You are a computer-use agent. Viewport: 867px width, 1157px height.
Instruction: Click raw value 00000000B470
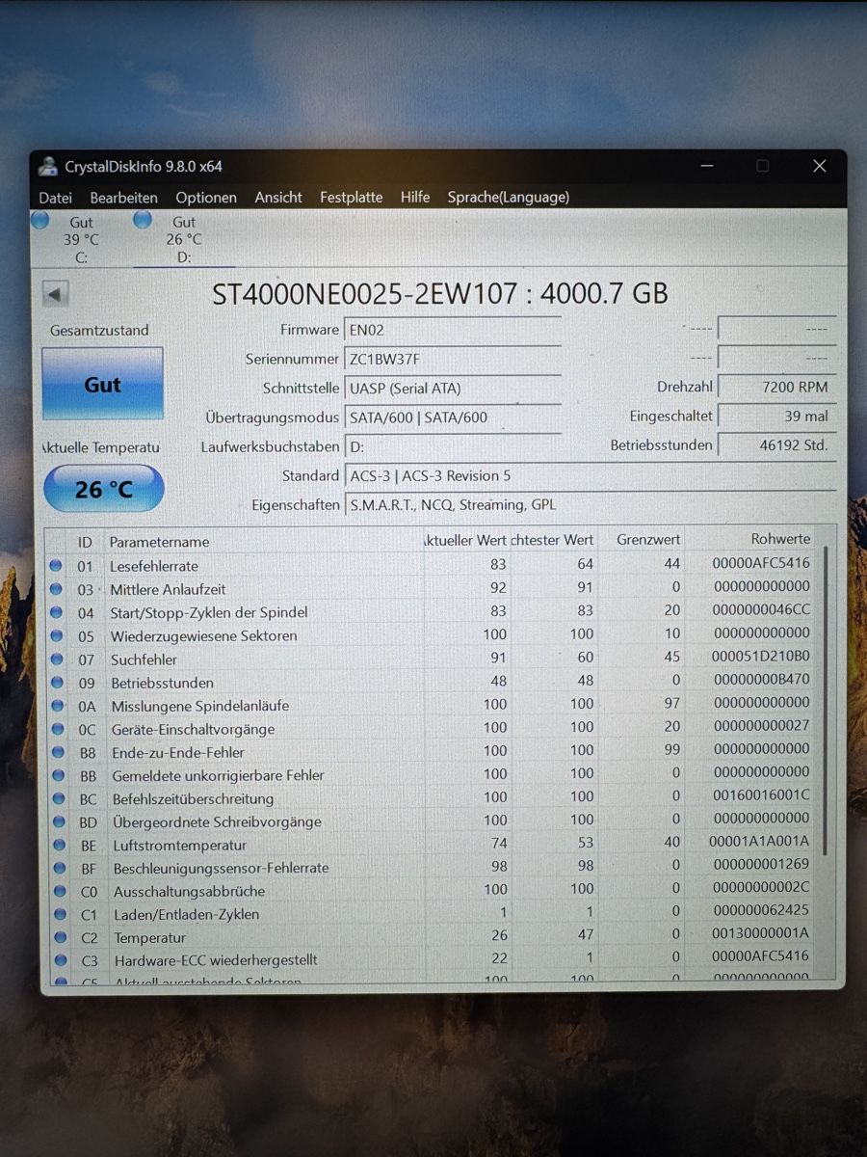(x=761, y=680)
